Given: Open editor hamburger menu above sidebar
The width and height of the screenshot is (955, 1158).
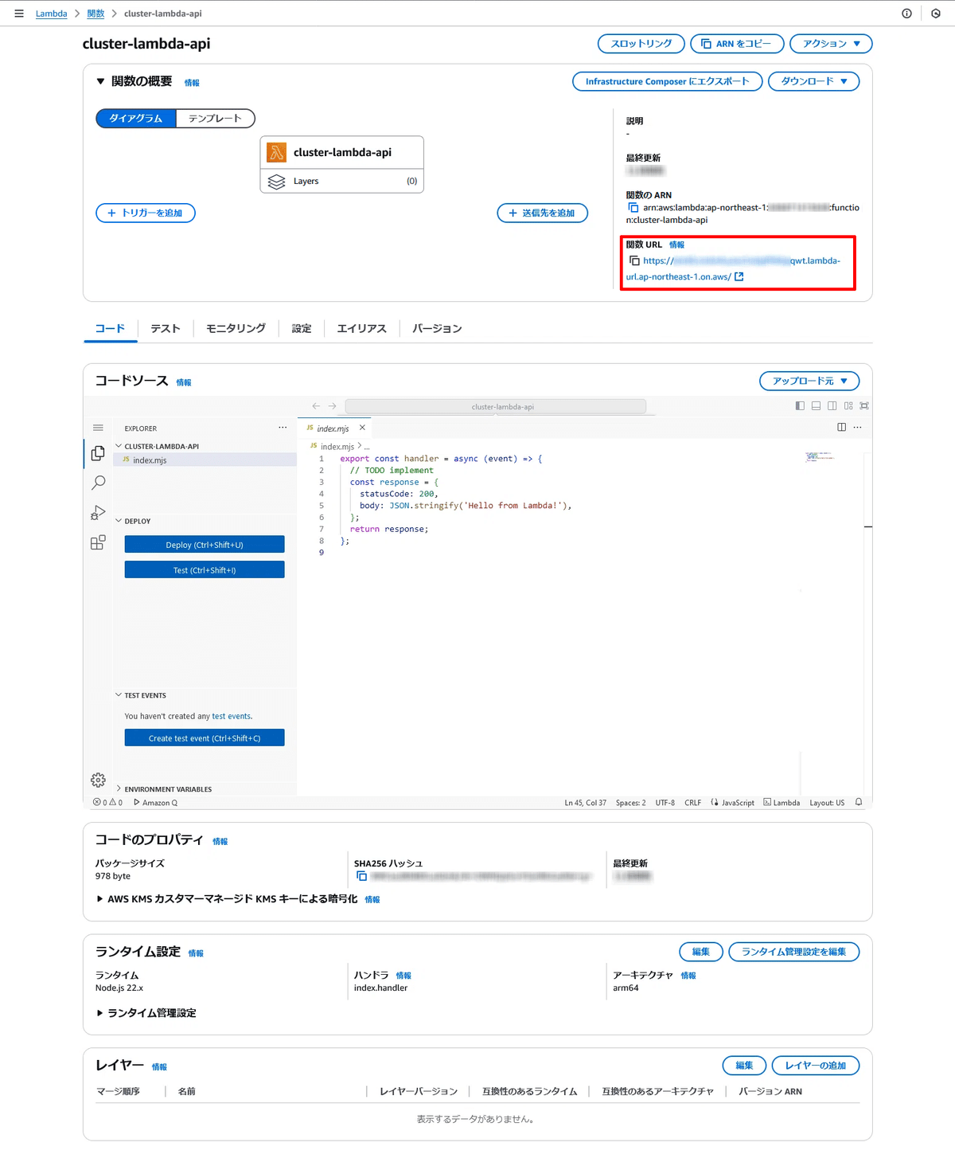Looking at the screenshot, I should point(98,428).
